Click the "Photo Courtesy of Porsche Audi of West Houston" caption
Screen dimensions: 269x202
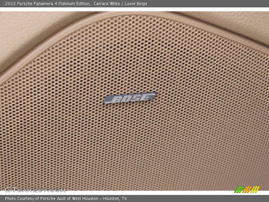52,199
